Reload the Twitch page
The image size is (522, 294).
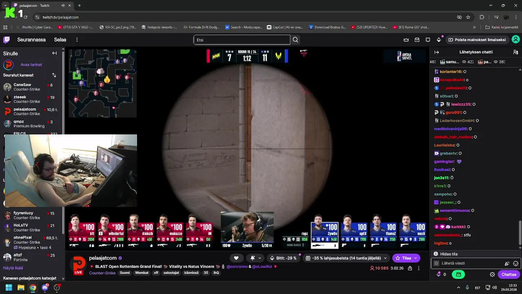point(26,17)
